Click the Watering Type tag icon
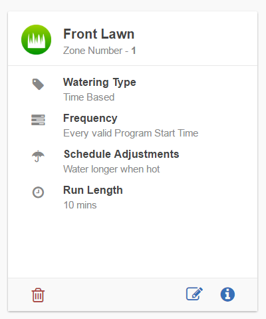The height and width of the screenshot is (319, 266). coord(38,84)
